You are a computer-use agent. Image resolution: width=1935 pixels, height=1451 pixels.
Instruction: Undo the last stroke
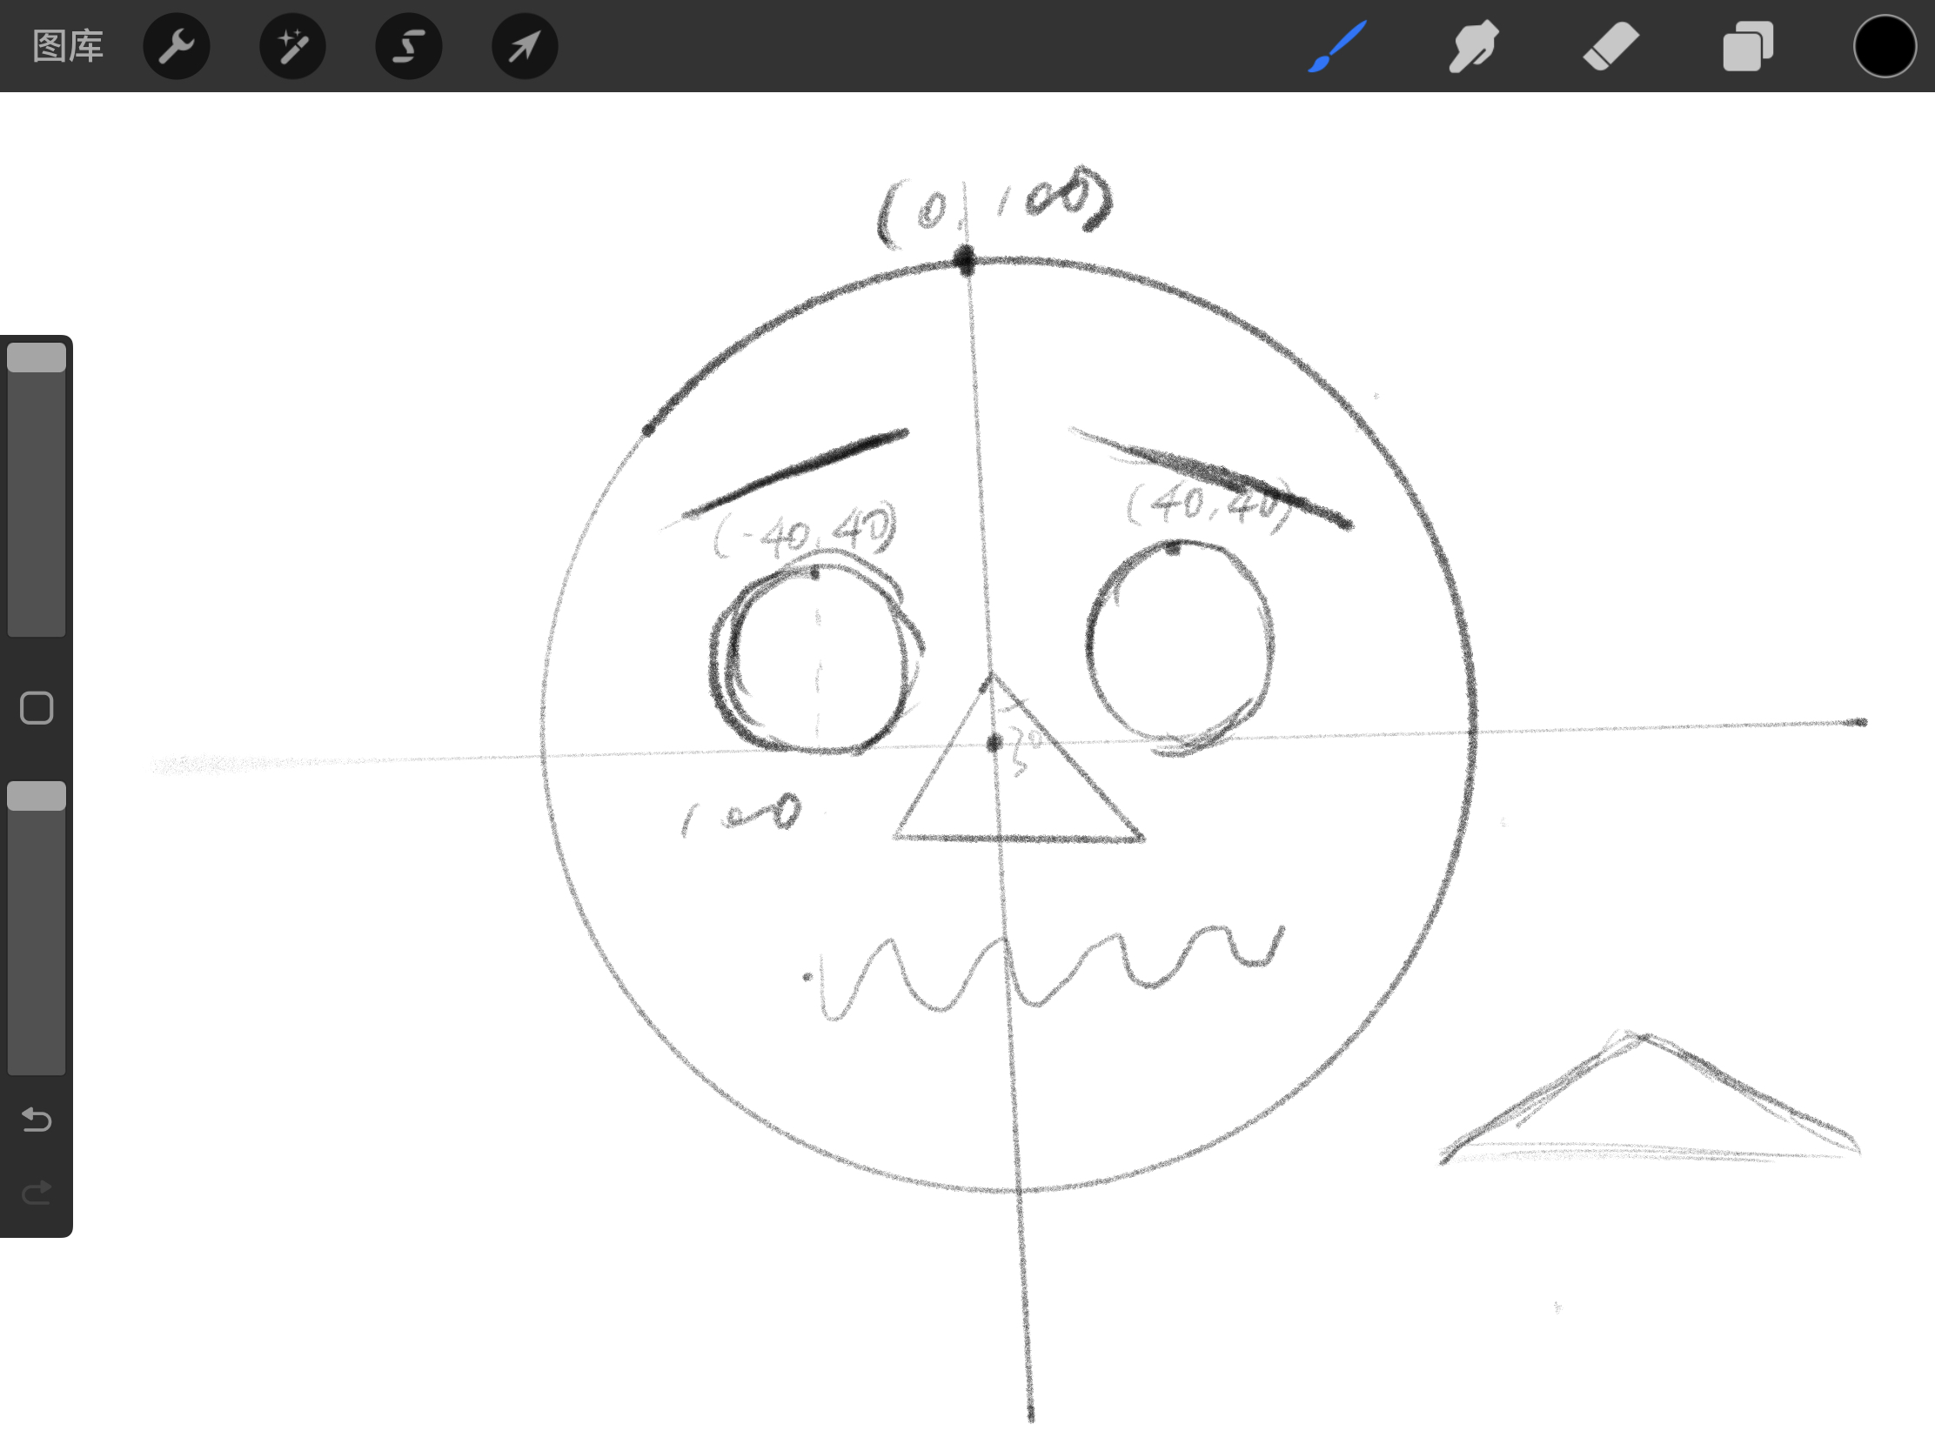[x=37, y=1120]
